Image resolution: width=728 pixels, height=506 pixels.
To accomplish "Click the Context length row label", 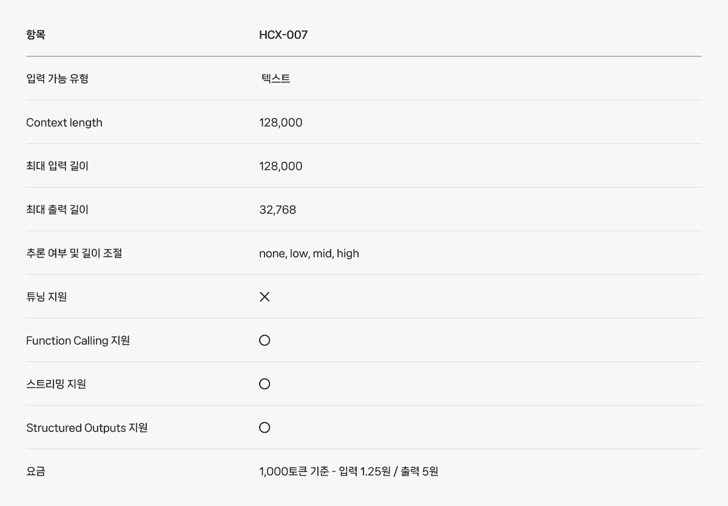I will click(64, 122).
